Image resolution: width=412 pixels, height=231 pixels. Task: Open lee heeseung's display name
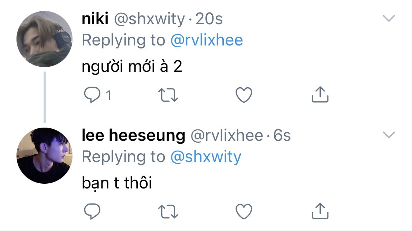(x=133, y=136)
